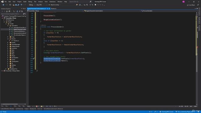Open the Assembly-CSharp navigation dropdown
This screenshot has height=113, width=201.
[x=55, y=11]
